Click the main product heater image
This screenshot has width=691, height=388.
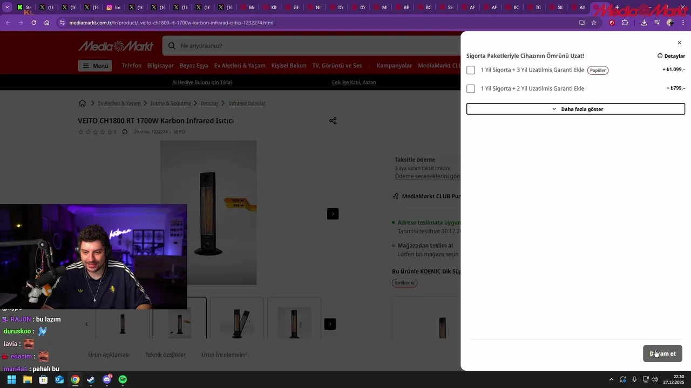point(208,212)
